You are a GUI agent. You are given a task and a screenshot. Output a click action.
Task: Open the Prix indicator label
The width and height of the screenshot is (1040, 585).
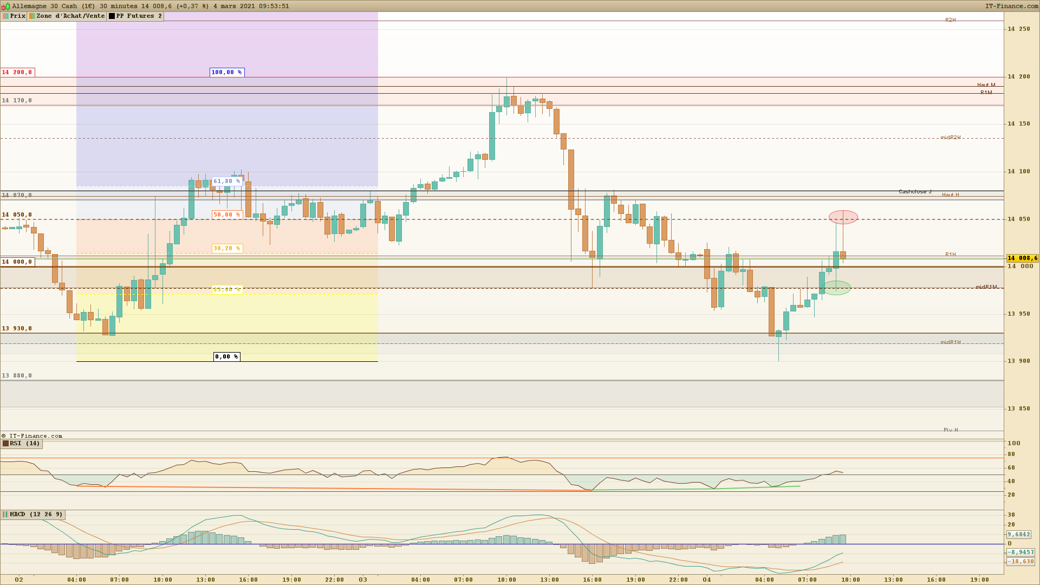click(x=18, y=16)
